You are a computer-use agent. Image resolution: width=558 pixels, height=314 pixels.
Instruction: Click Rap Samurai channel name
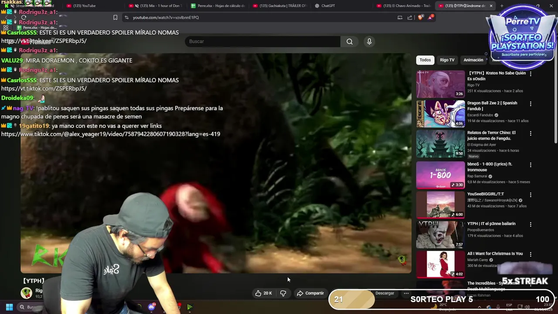[477, 176]
